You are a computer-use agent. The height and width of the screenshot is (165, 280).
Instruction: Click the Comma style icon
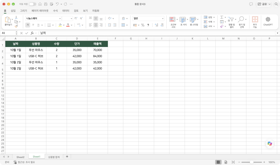(x=148, y=25)
